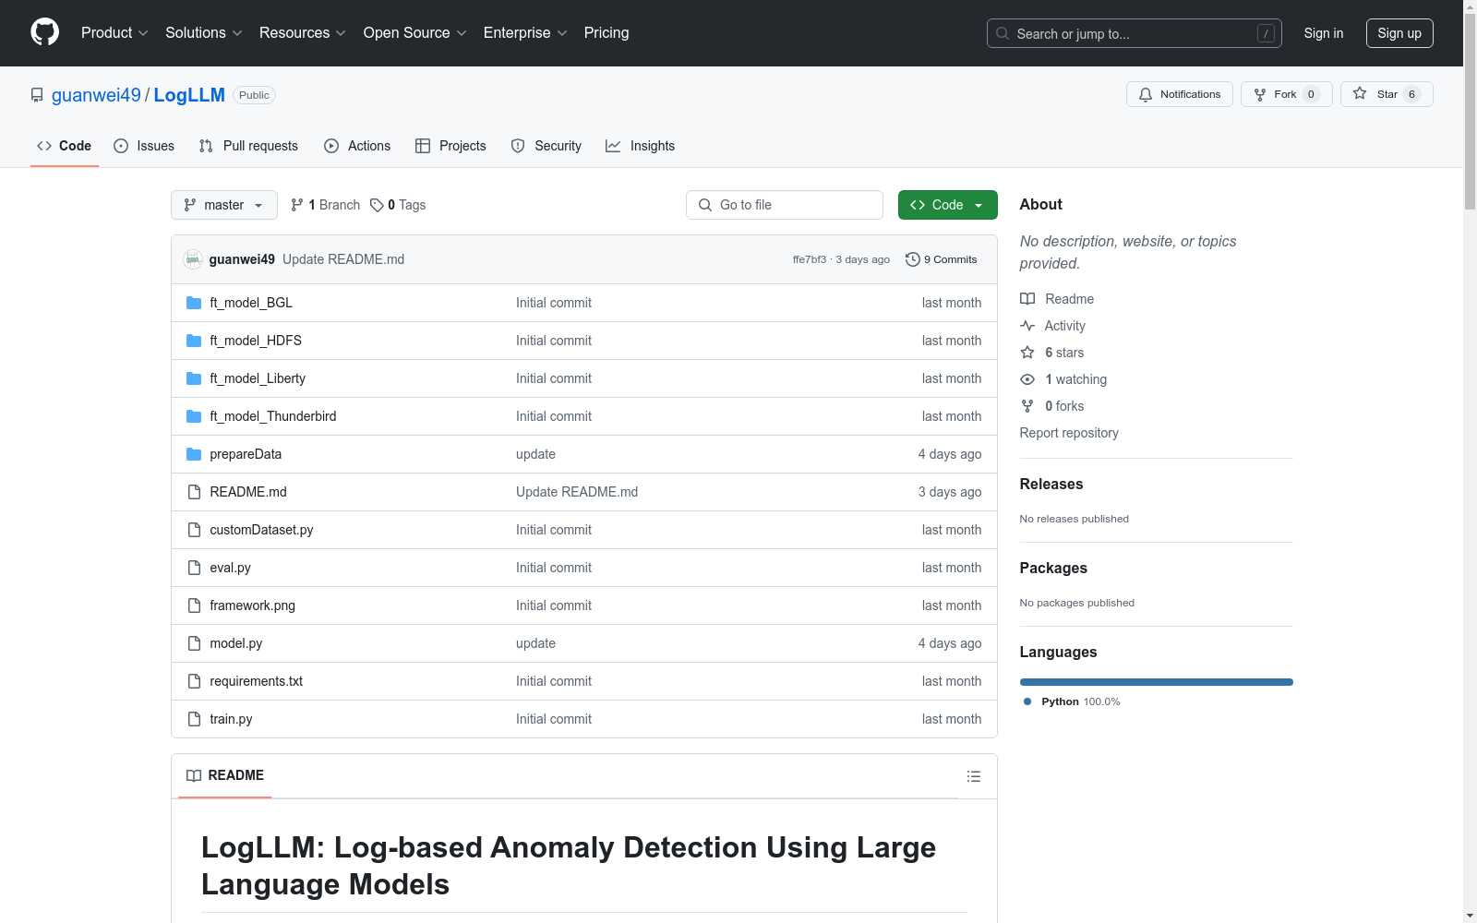The image size is (1477, 923).
Task: Click the Star icon button
Action: click(x=1387, y=94)
